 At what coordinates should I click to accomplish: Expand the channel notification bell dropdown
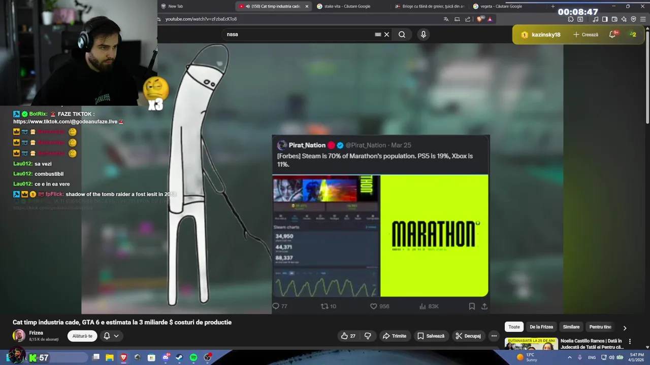[x=111, y=336]
